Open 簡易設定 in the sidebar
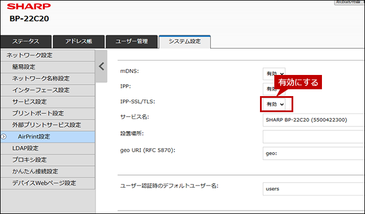The image size is (365, 214). tap(48, 67)
